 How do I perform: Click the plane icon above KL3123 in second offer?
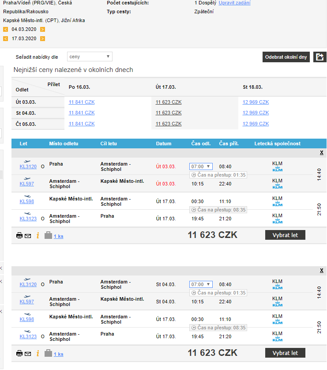pyautogui.click(x=27, y=332)
